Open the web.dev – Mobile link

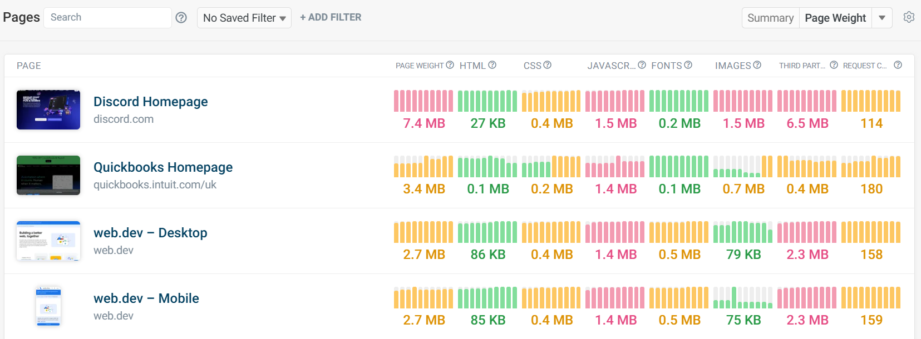tap(146, 298)
